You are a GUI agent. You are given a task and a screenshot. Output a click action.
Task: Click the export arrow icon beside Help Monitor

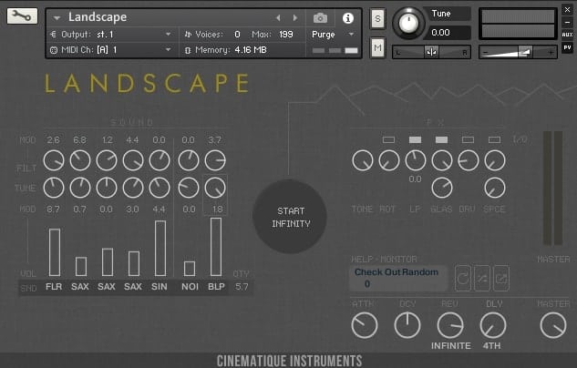[x=501, y=279]
